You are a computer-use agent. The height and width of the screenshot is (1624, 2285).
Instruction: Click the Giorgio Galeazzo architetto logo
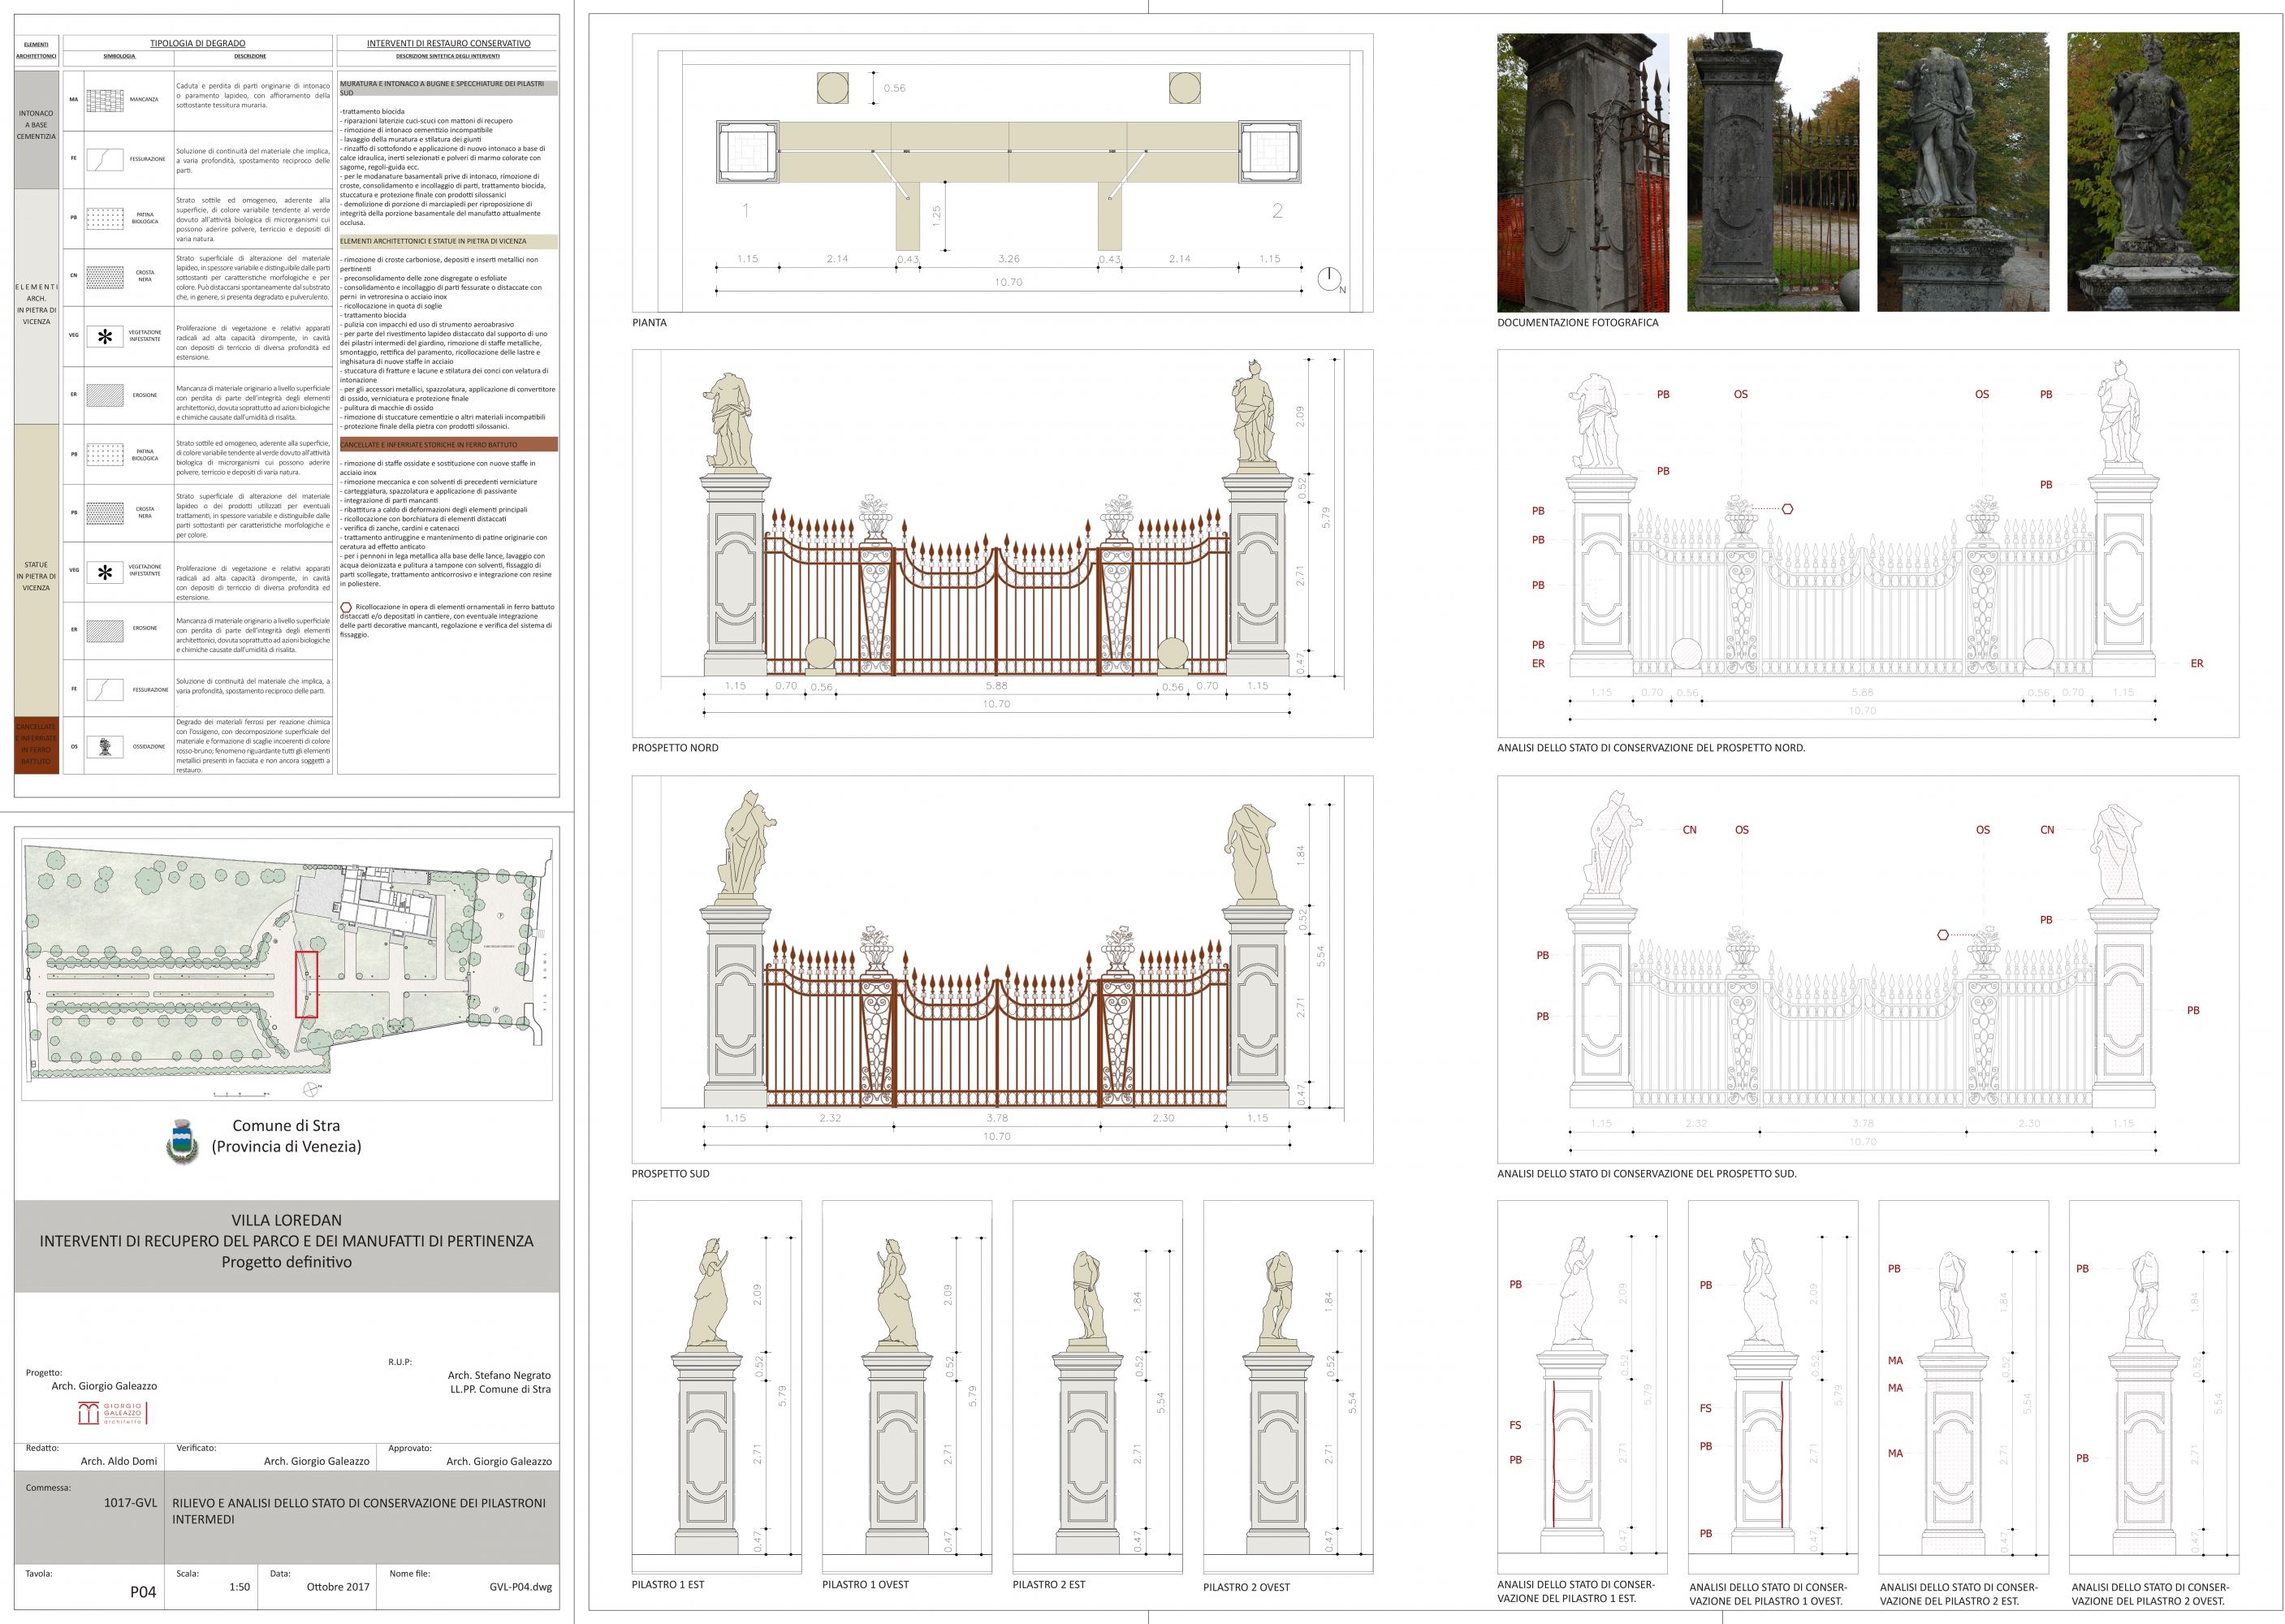[x=113, y=1412]
